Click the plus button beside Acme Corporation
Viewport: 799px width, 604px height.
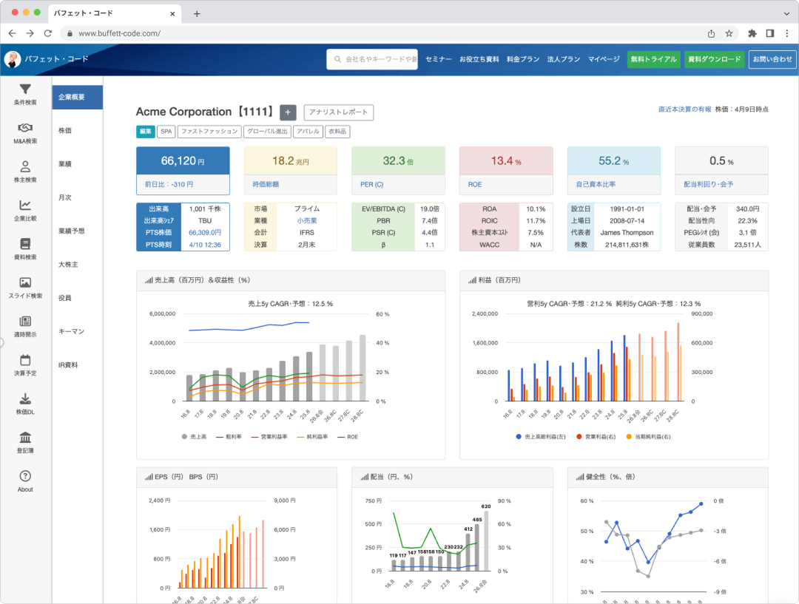pos(288,112)
